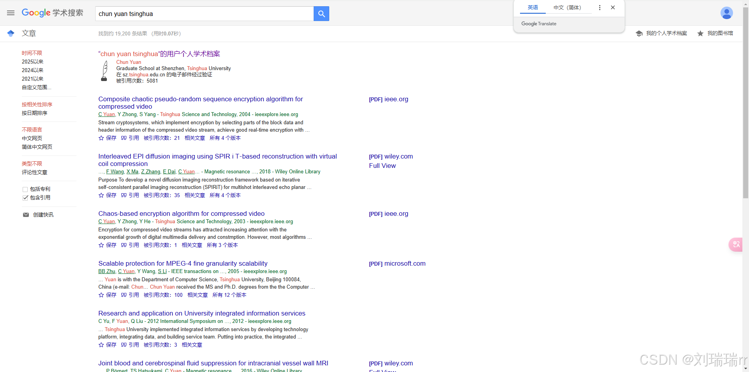Cite the Chaos-based encryption algorithm article
This screenshot has height=372, width=749.
130,245
